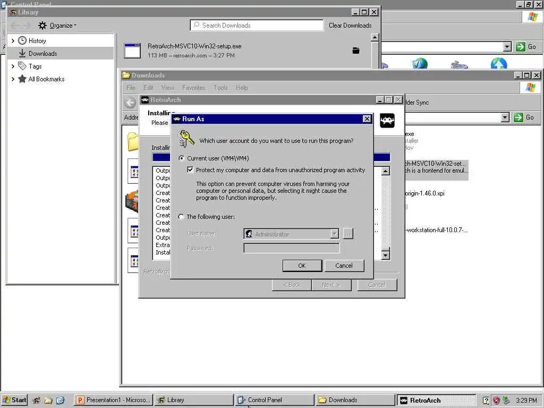Click the installer log scroll down arrow
Image resolution: width=544 pixels, height=408 pixels.
tap(386, 256)
